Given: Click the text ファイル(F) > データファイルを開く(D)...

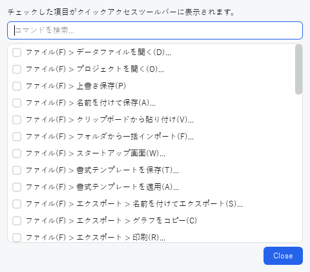Looking at the screenshot, I should point(98,52).
